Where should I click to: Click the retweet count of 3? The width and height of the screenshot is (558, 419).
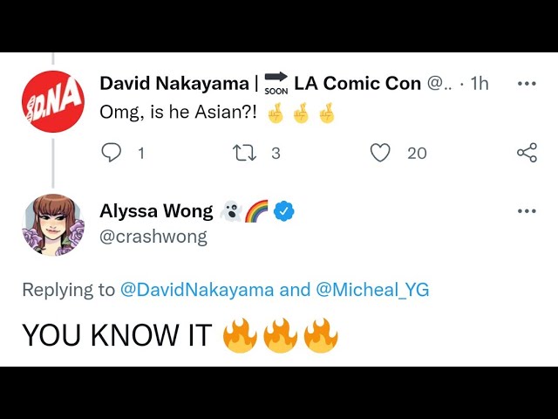[x=276, y=154]
